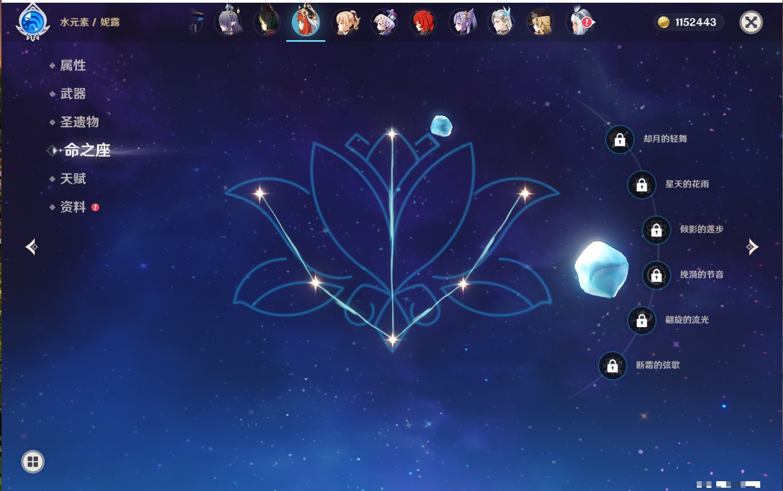Open the 属性 attributes tab
Screen dimensions: 783x491
click(73, 66)
